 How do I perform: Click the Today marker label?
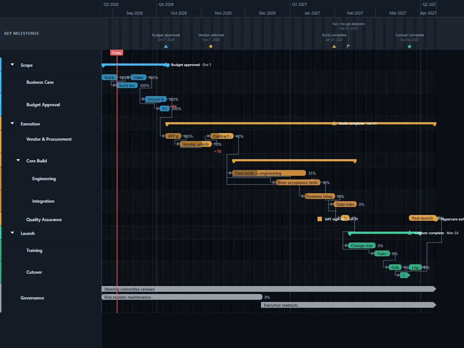click(x=117, y=53)
